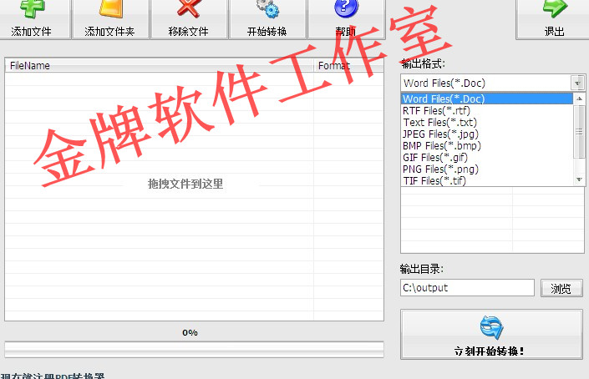Click the format list scroll up arrow
589x379 pixels.
click(x=579, y=99)
